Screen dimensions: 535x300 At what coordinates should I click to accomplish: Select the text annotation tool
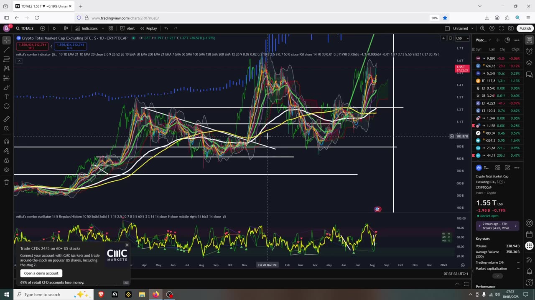[6, 97]
